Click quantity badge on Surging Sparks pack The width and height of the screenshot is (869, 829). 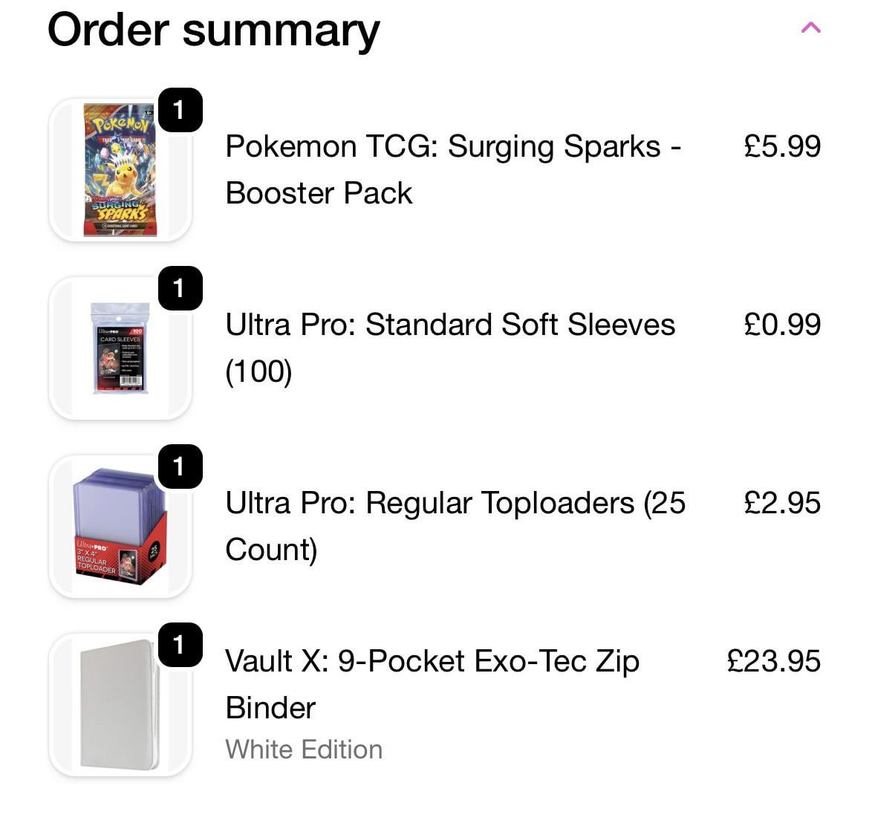[x=180, y=110]
